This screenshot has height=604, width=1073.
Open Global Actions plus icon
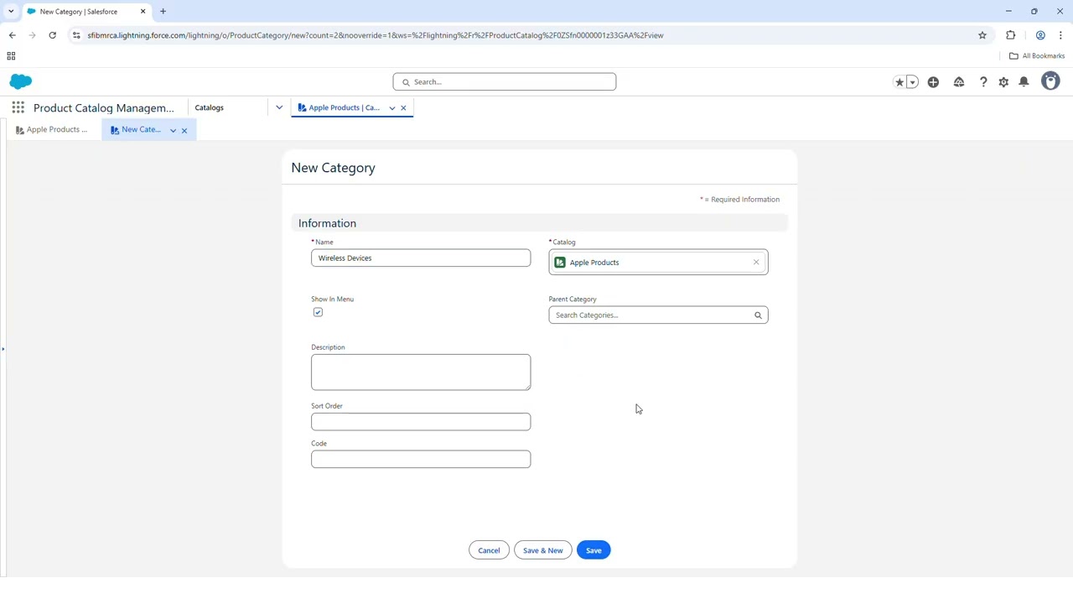(x=933, y=82)
